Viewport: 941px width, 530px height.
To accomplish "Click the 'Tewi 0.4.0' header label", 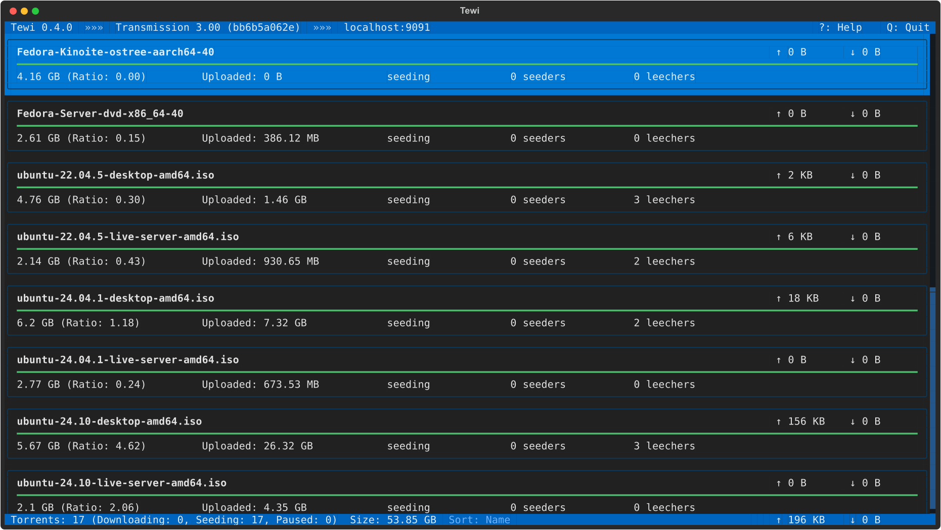I will (x=41, y=27).
